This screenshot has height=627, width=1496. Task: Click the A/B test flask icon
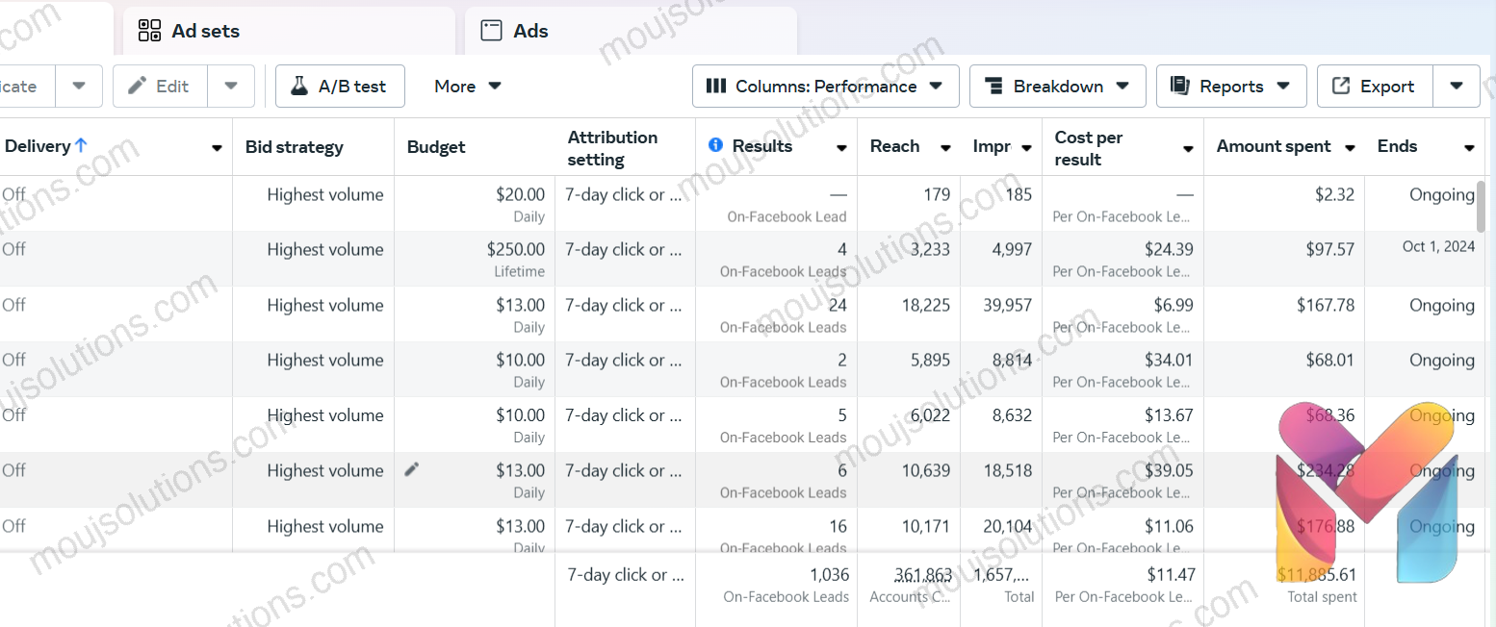(298, 87)
